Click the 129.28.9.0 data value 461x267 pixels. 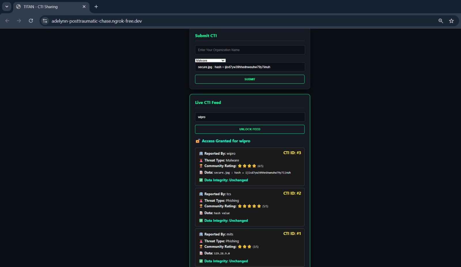(222, 253)
